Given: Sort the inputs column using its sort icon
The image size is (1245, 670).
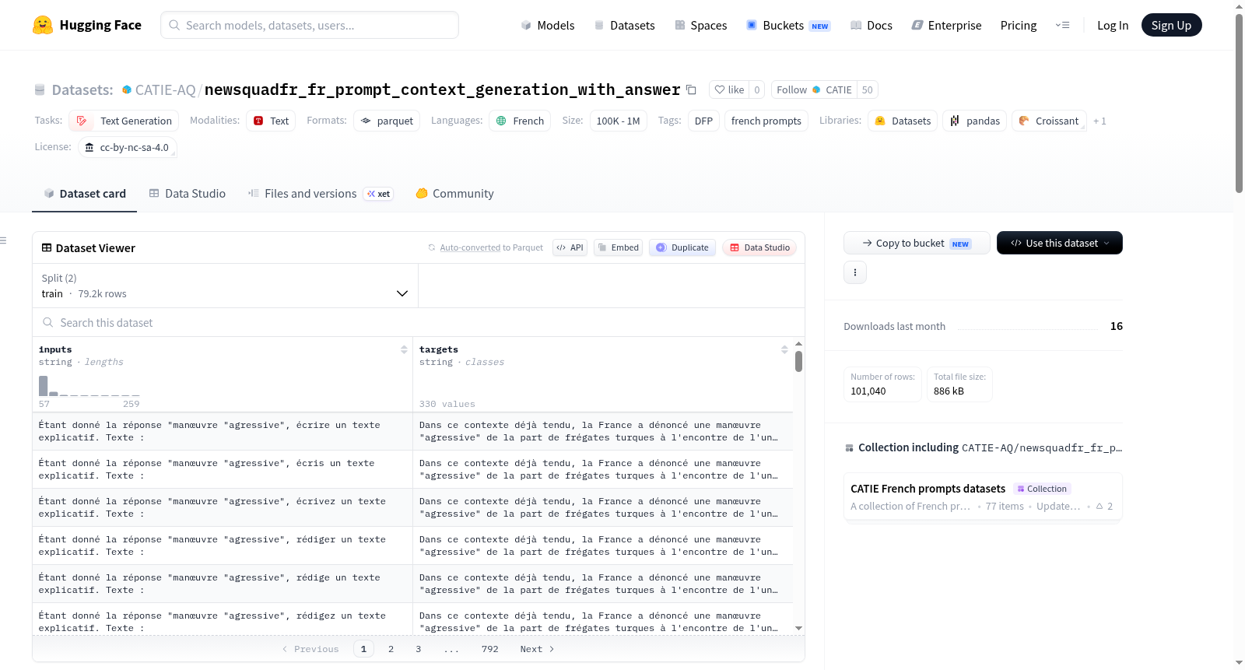Looking at the screenshot, I should coord(404,349).
